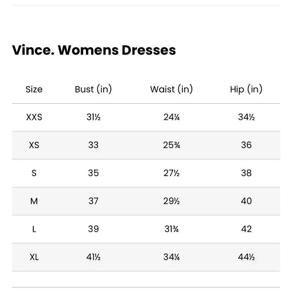Viewport: 292px width, 292px height.
Task: Click the XL size row label
Action: (34, 257)
